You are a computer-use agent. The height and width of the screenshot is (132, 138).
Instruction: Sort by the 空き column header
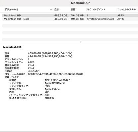pyautogui.click(x=56, y=10)
